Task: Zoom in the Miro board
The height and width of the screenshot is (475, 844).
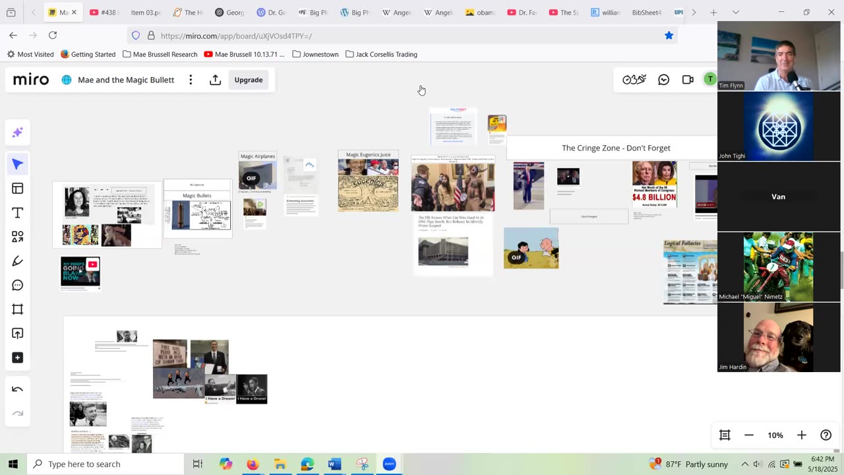Action: (x=802, y=435)
